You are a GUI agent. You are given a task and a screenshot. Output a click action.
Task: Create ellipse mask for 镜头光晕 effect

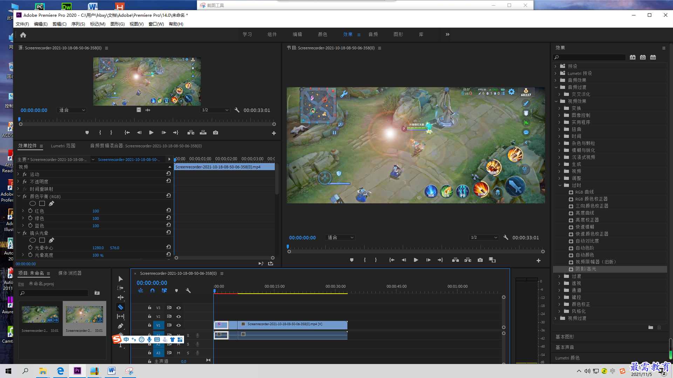pos(33,240)
